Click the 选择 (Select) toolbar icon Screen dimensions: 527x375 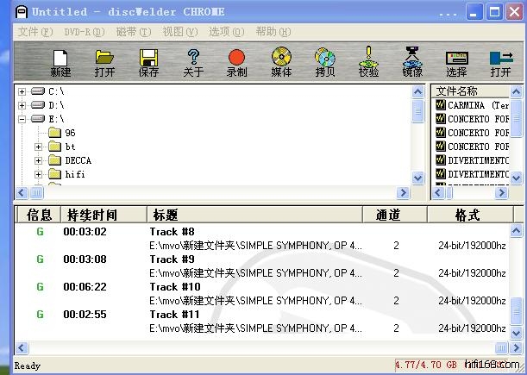(456, 61)
